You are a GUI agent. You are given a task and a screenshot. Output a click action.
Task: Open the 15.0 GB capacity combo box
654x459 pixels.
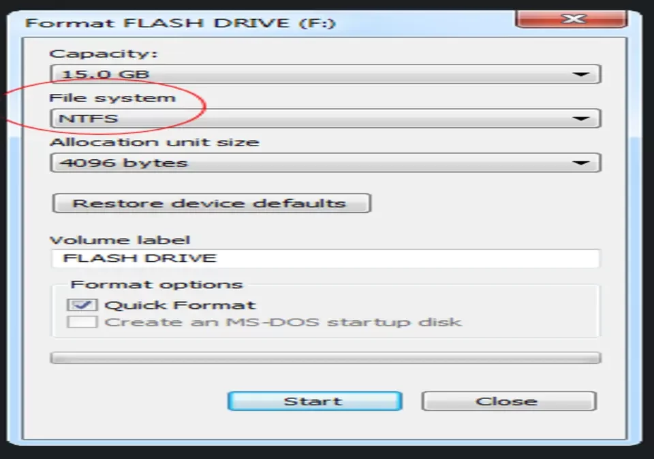[x=326, y=75]
